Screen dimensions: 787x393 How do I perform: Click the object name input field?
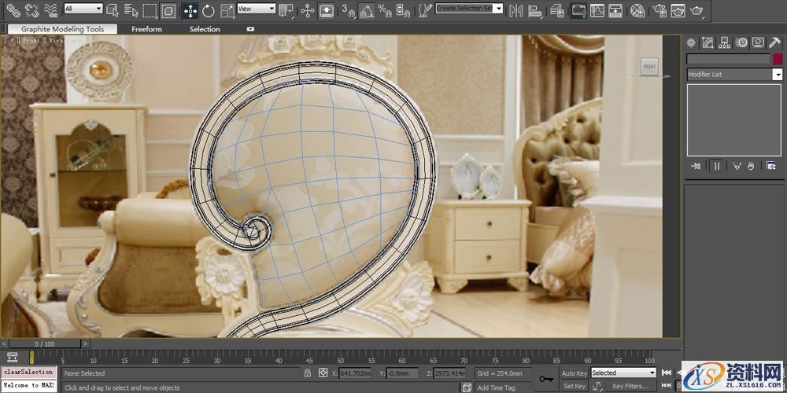(x=728, y=59)
